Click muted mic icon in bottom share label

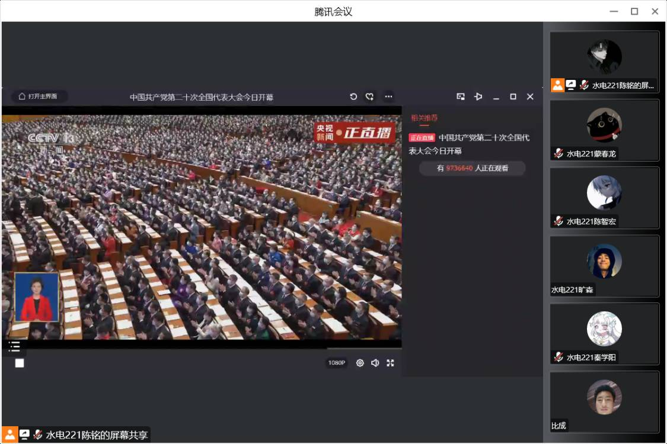[37, 434]
